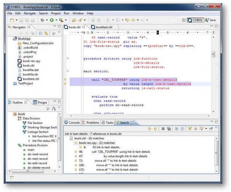The height and width of the screenshot is (192, 231).
Task: Click Expand All icon in Search panel
Action: click(176, 129)
